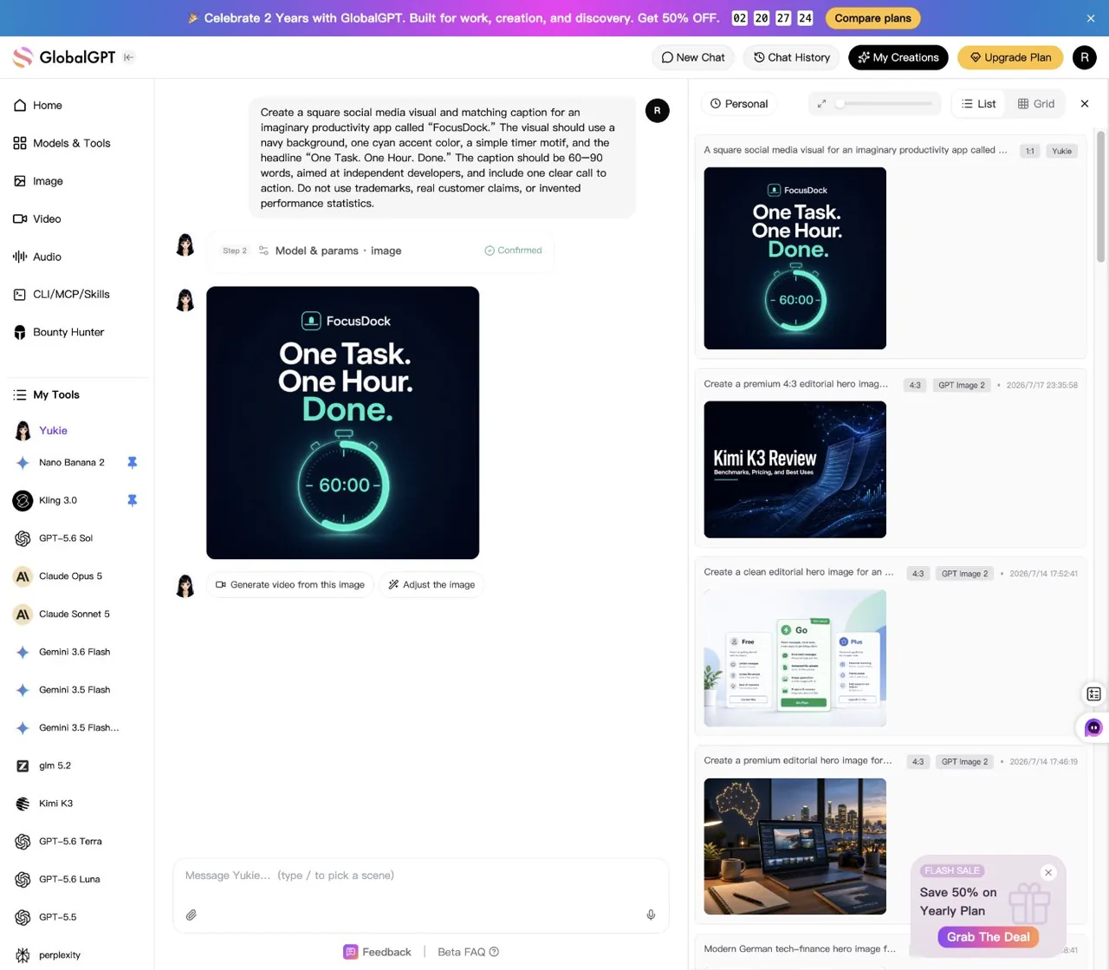This screenshot has width=1109, height=970.
Task: Open Chat History
Action: pyautogui.click(x=791, y=57)
